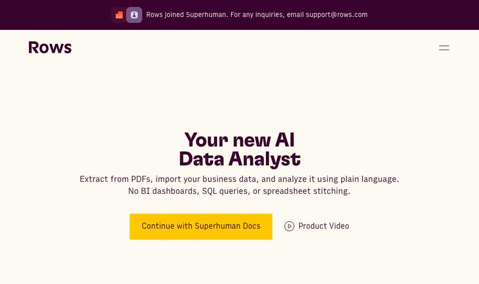
Task: Open the Product Video link text
Action: coord(323,226)
